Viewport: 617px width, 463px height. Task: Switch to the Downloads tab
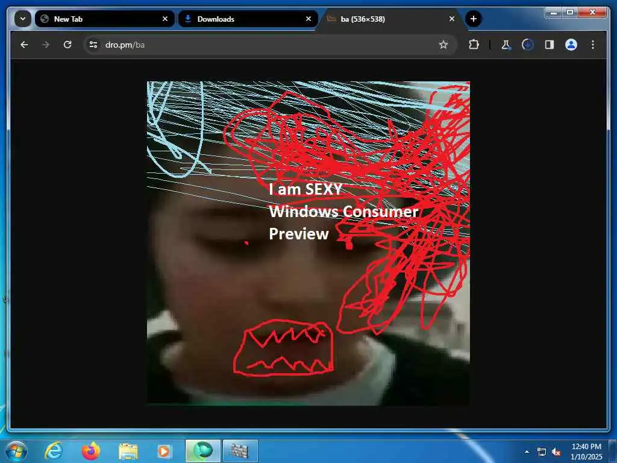click(x=248, y=19)
